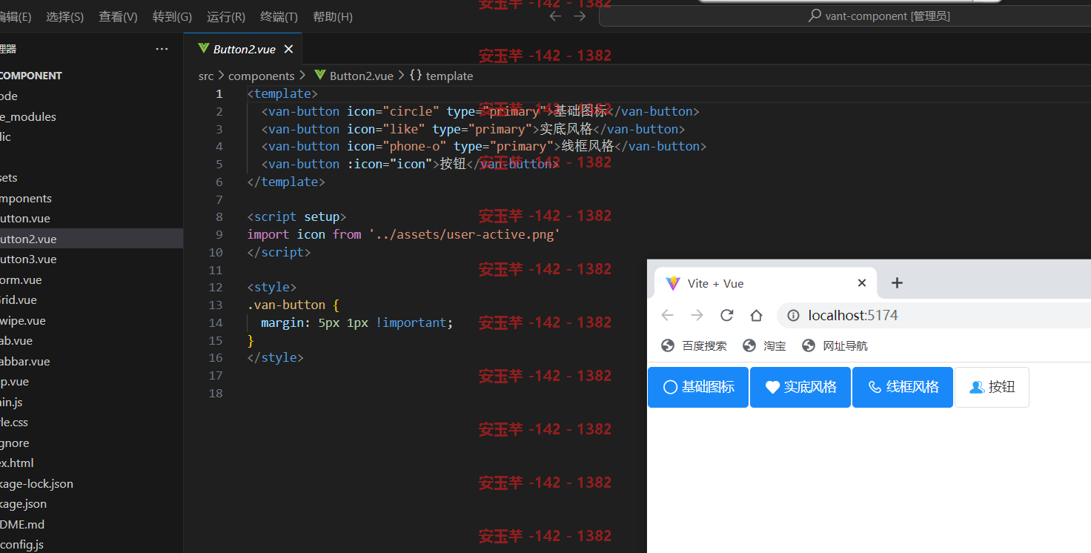Go to browser home page
Image resolution: width=1091 pixels, height=553 pixels.
point(756,315)
